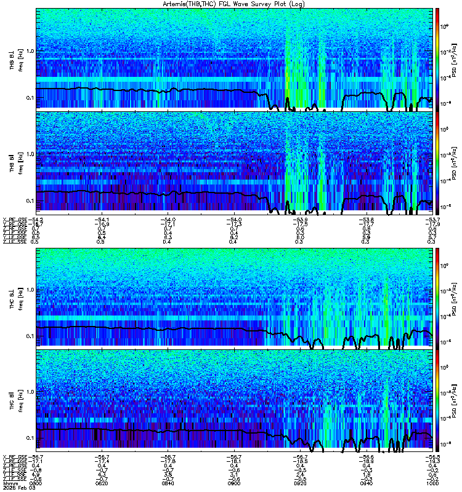Click the THB X_RE_GSE value -53.8
The image size is (462, 492).
click(367, 220)
